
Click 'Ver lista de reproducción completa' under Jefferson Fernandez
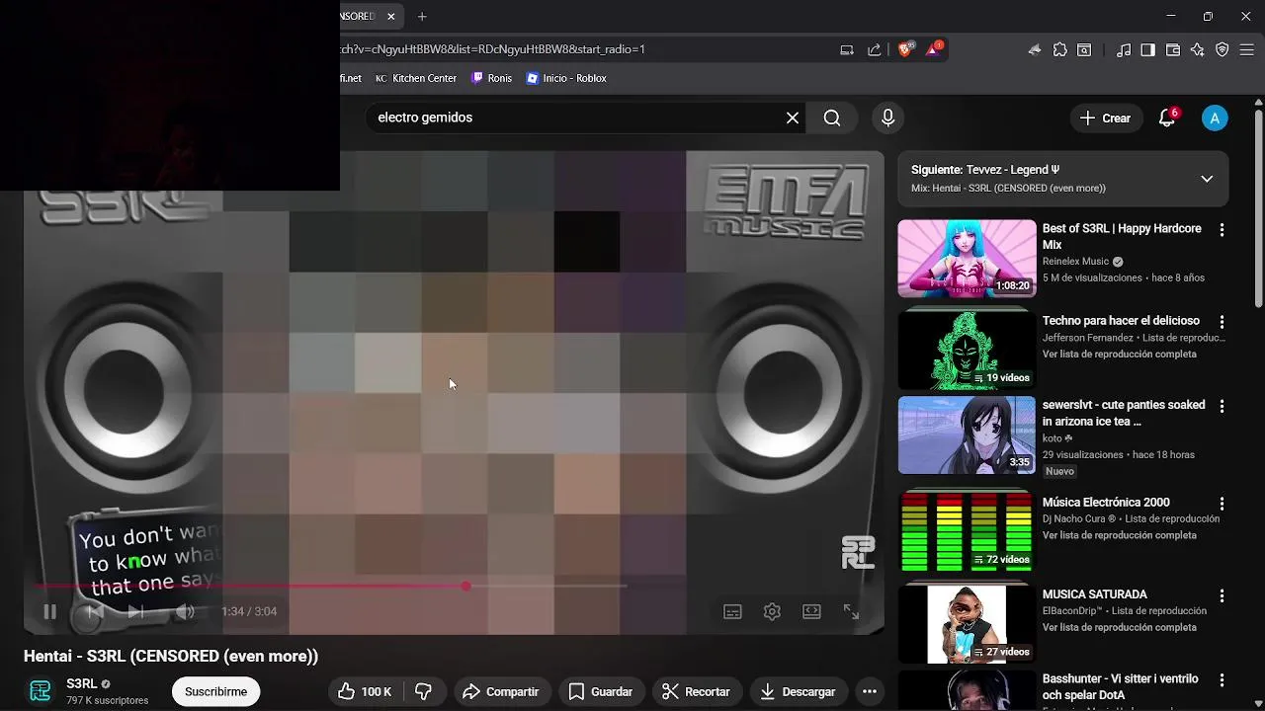point(1120,354)
